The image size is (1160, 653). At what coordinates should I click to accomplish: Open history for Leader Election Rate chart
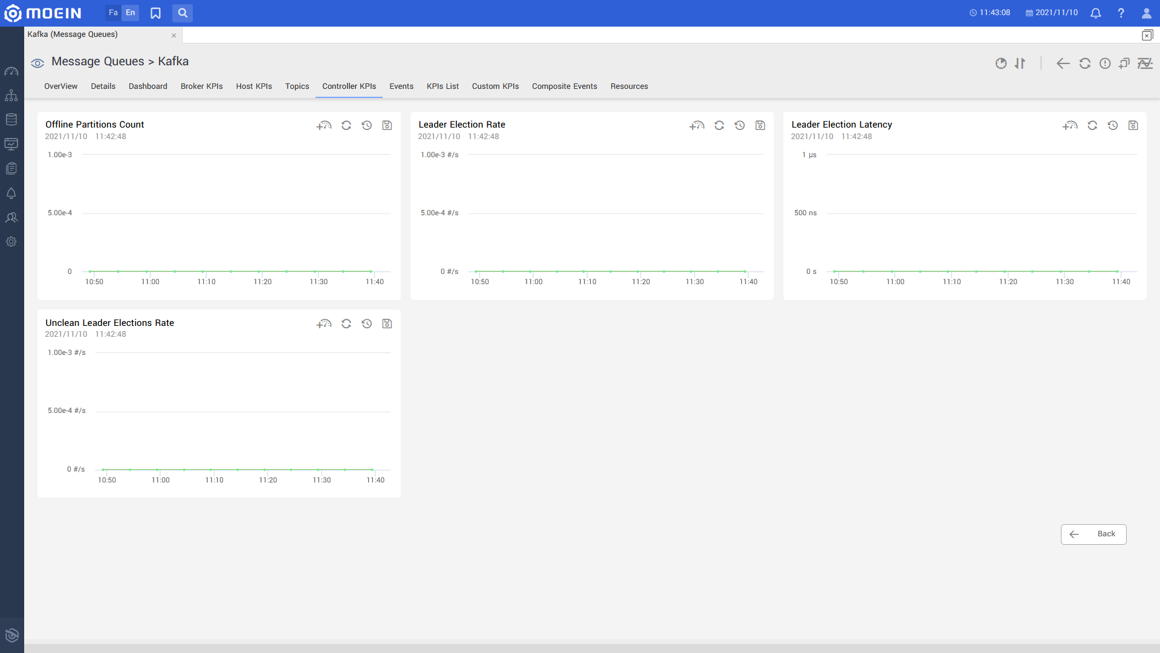tap(740, 126)
